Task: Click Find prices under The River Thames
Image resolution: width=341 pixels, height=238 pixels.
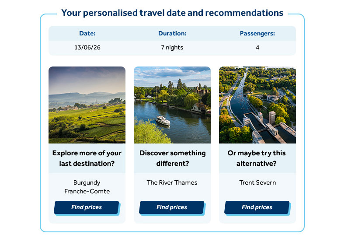Action: [172, 207]
